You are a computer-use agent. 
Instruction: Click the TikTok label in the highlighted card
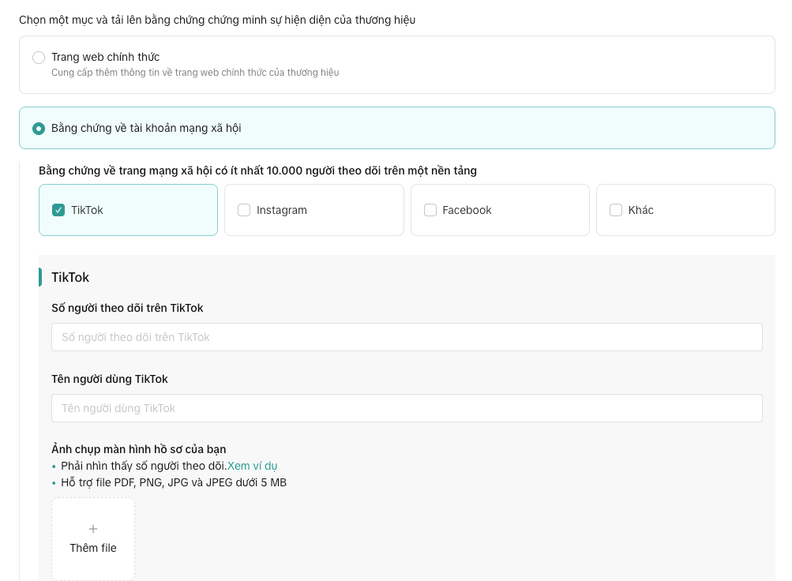87,210
